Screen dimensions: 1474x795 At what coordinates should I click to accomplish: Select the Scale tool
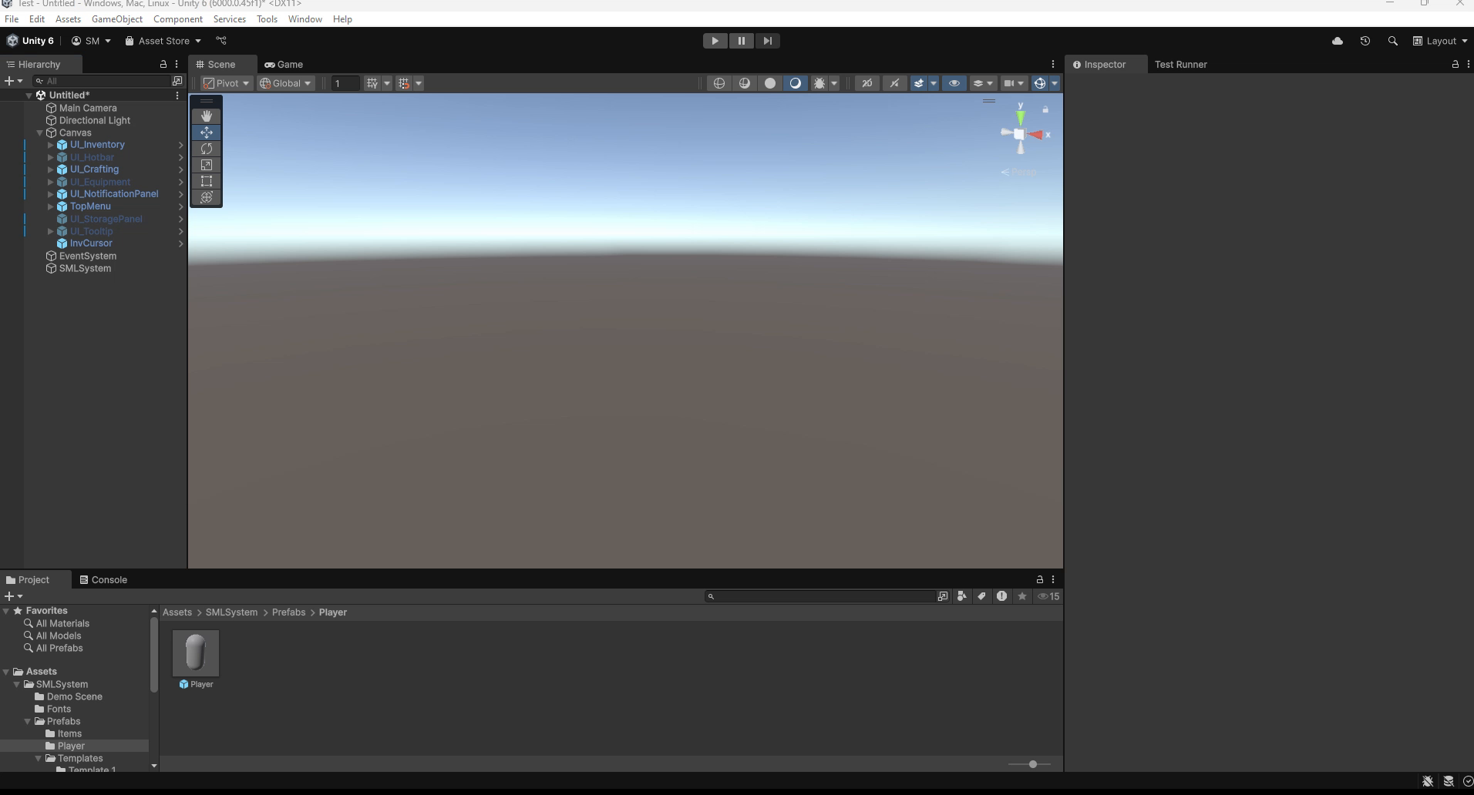click(207, 165)
